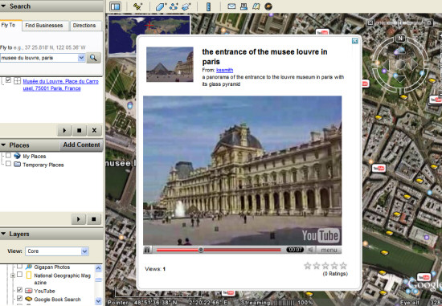
Task: Click the tilt slider handle
Action: point(399,22)
